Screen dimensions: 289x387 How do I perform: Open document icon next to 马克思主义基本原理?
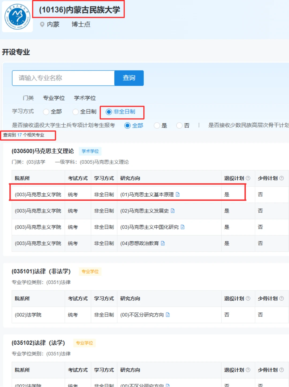(x=178, y=194)
